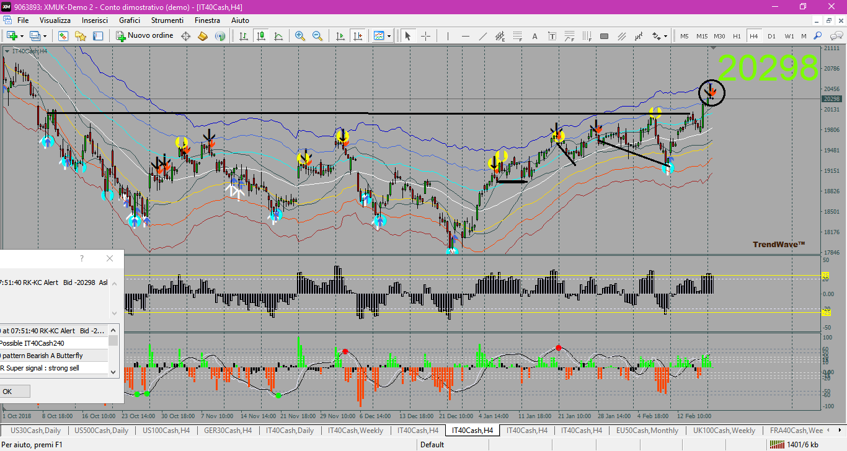Switch to line chart display
Viewport: 847px width, 451px height.
pyautogui.click(x=278, y=36)
